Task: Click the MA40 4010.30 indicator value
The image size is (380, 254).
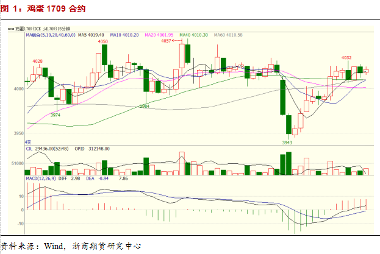Action: (193, 35)
